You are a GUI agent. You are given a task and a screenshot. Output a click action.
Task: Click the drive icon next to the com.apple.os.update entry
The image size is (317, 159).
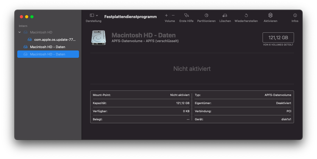(30, 39)
